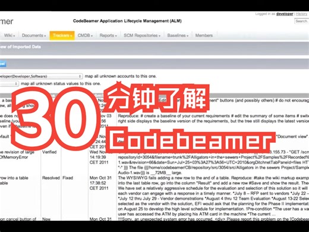
Task: Click the blue button under Imported Data
Action: point(3,64)
